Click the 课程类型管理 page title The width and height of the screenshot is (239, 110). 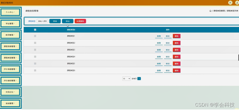(32, 11)
